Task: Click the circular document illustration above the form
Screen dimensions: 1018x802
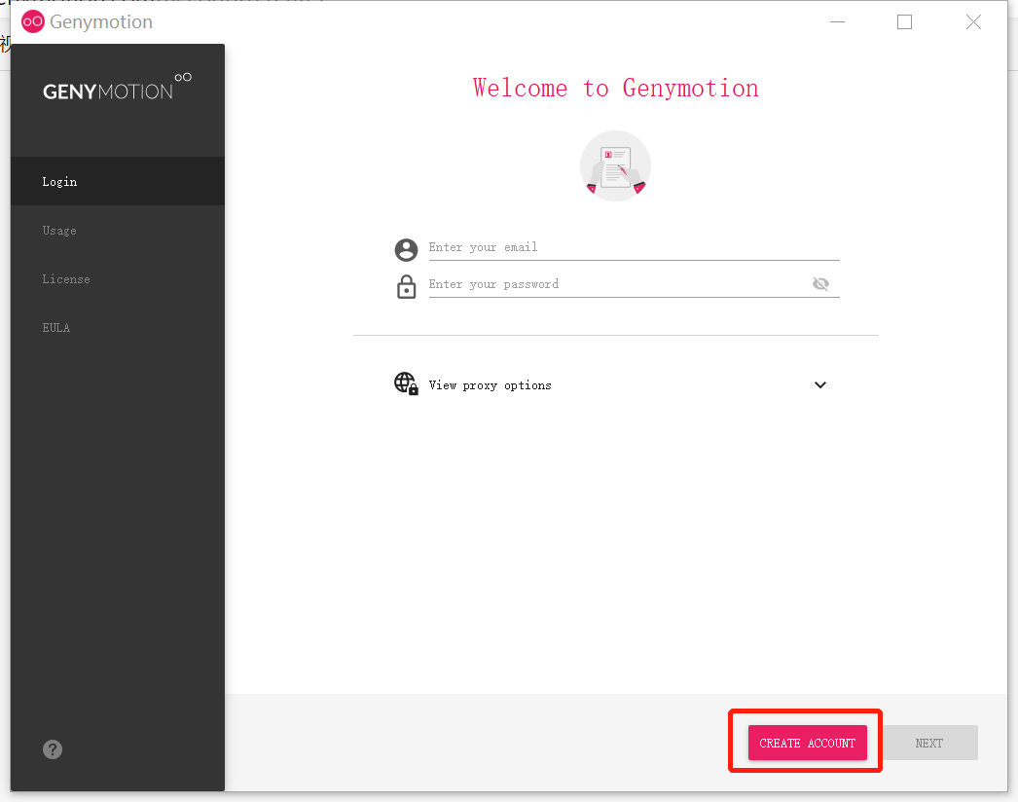Action: coord(615,165)
